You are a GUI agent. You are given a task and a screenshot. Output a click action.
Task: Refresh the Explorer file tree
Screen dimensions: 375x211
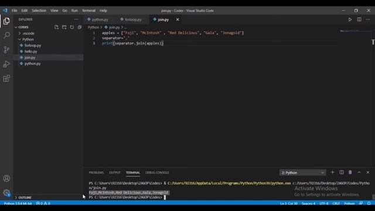click(72, 27)
